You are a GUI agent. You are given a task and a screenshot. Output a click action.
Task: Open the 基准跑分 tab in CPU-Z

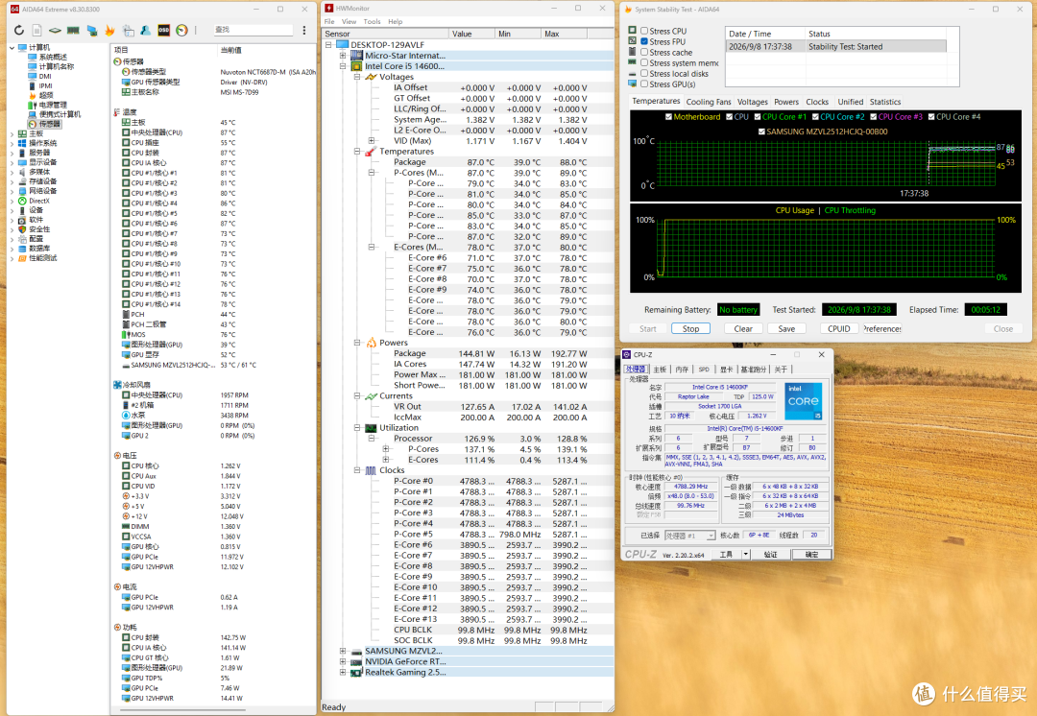pos(754,370)
